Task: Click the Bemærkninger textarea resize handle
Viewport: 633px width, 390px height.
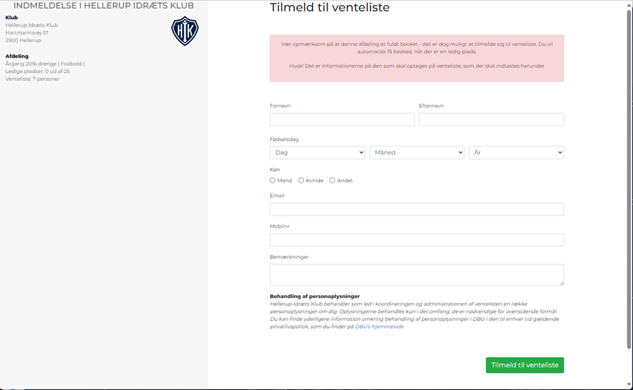Action: coord(561,283)
